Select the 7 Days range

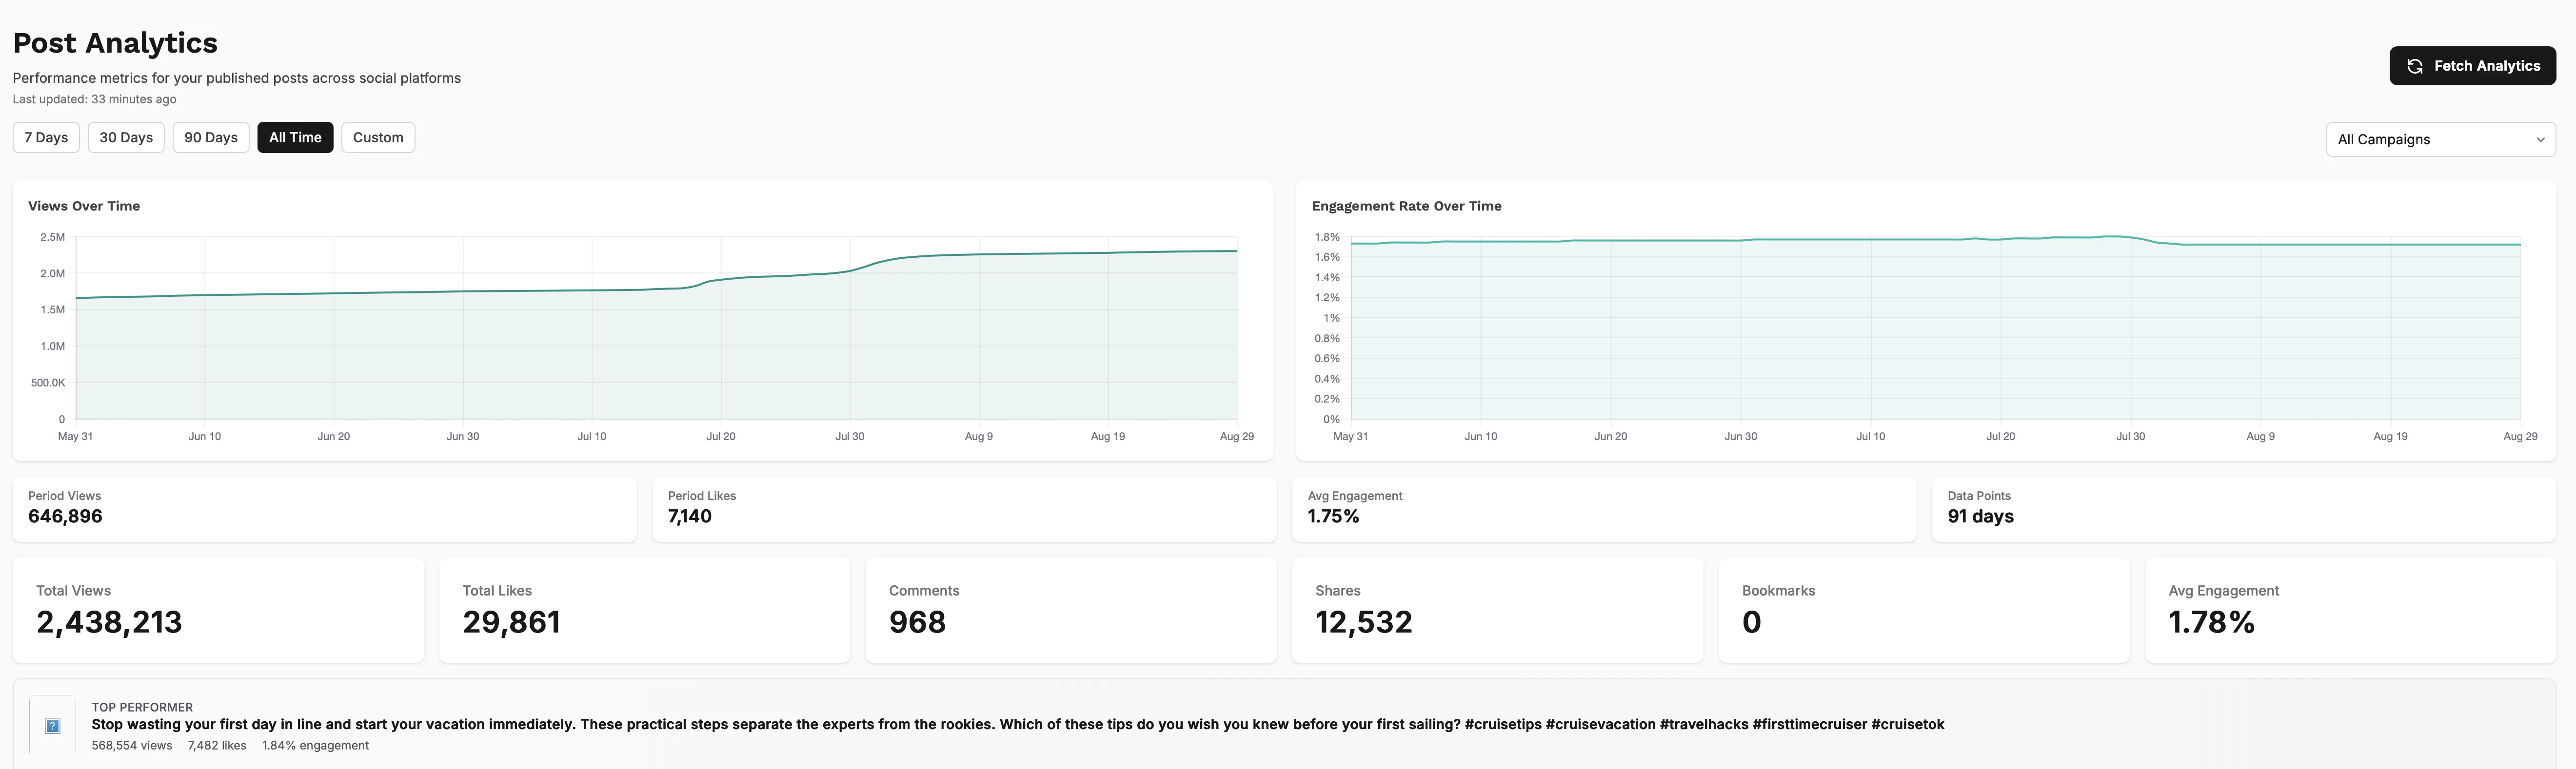46,138
